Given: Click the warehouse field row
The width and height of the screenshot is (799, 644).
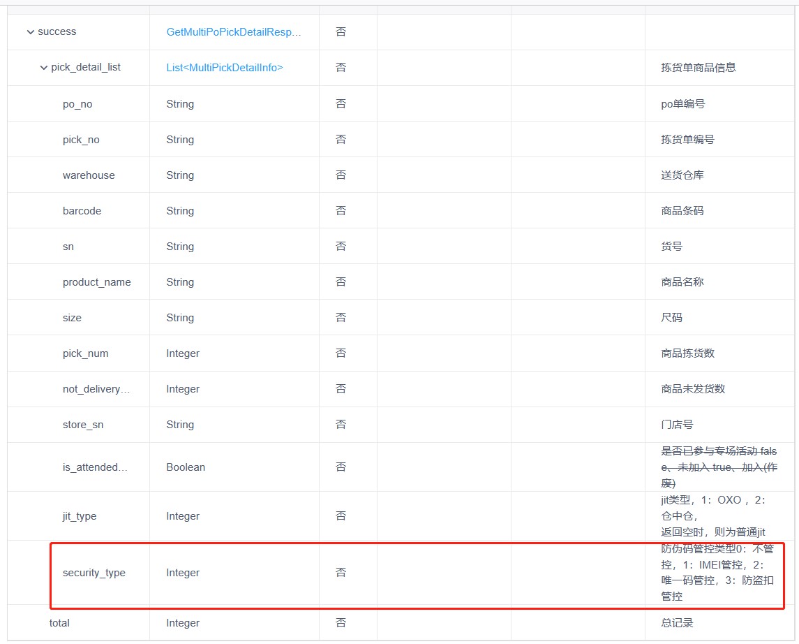Looking at the screenshot, I should pos(89,175).
